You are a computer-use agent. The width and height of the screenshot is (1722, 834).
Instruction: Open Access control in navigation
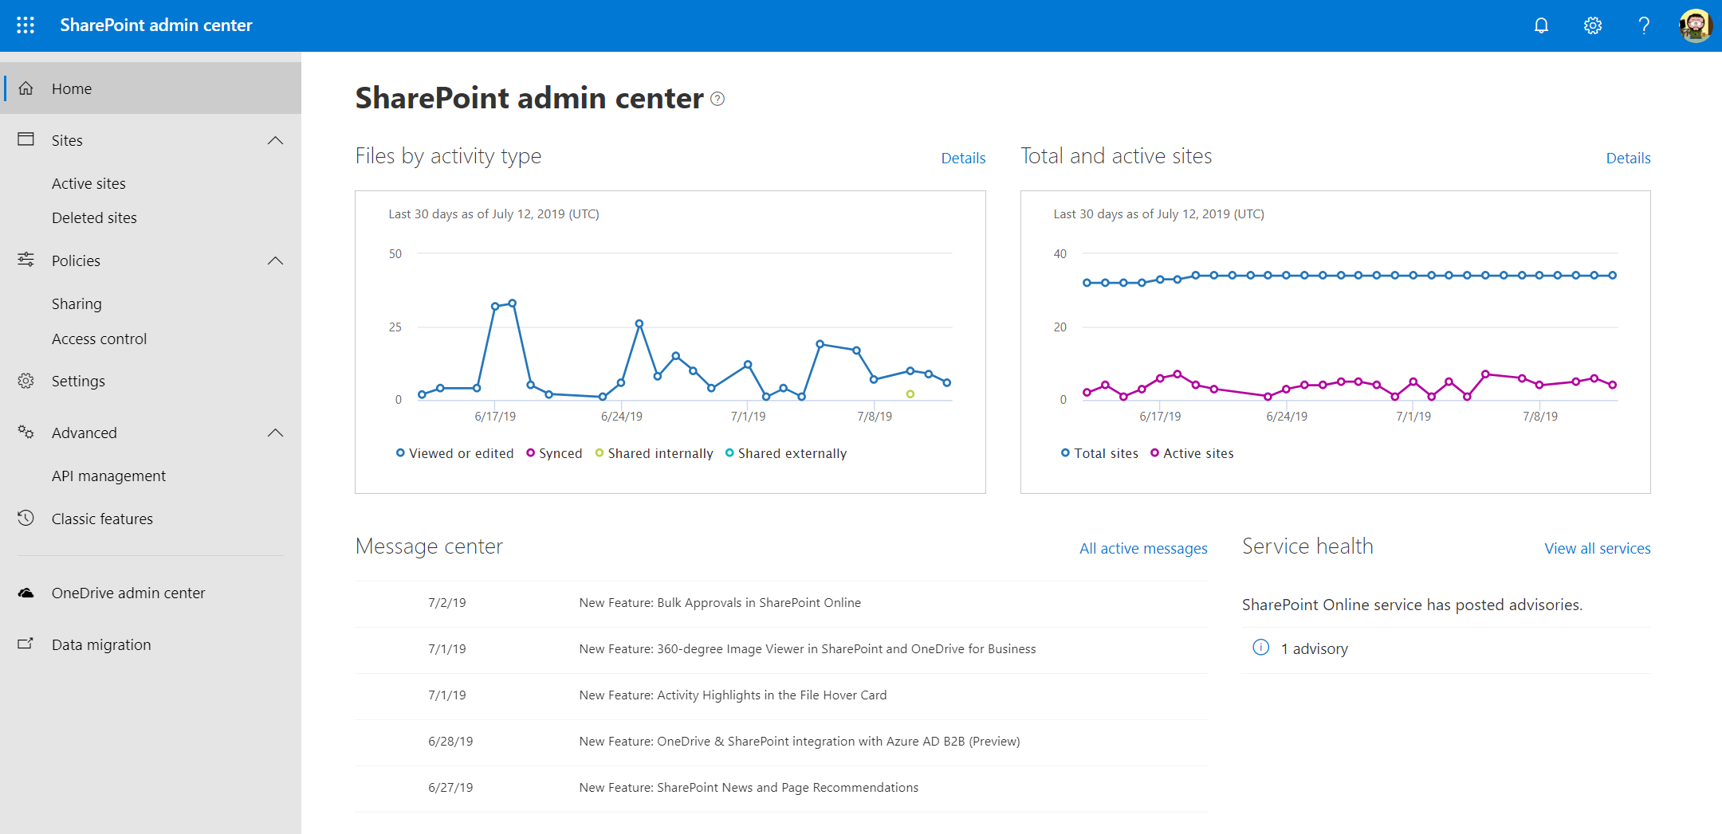(99, 339)
